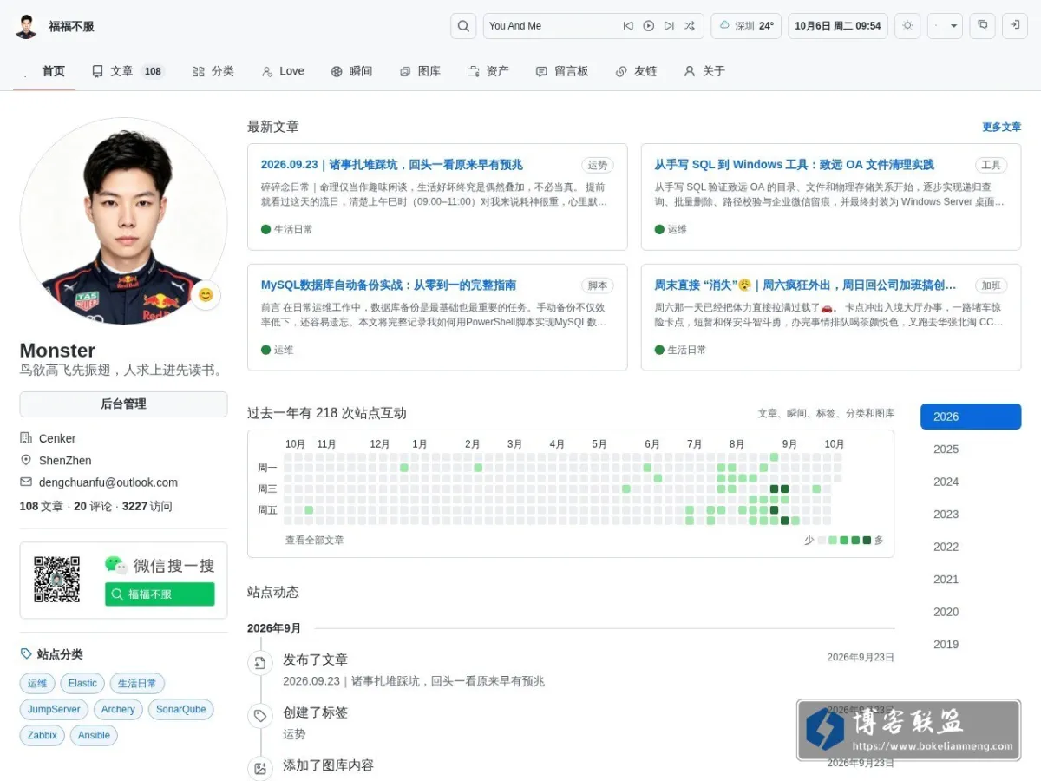Open the Love tab

tap(283, 71)
